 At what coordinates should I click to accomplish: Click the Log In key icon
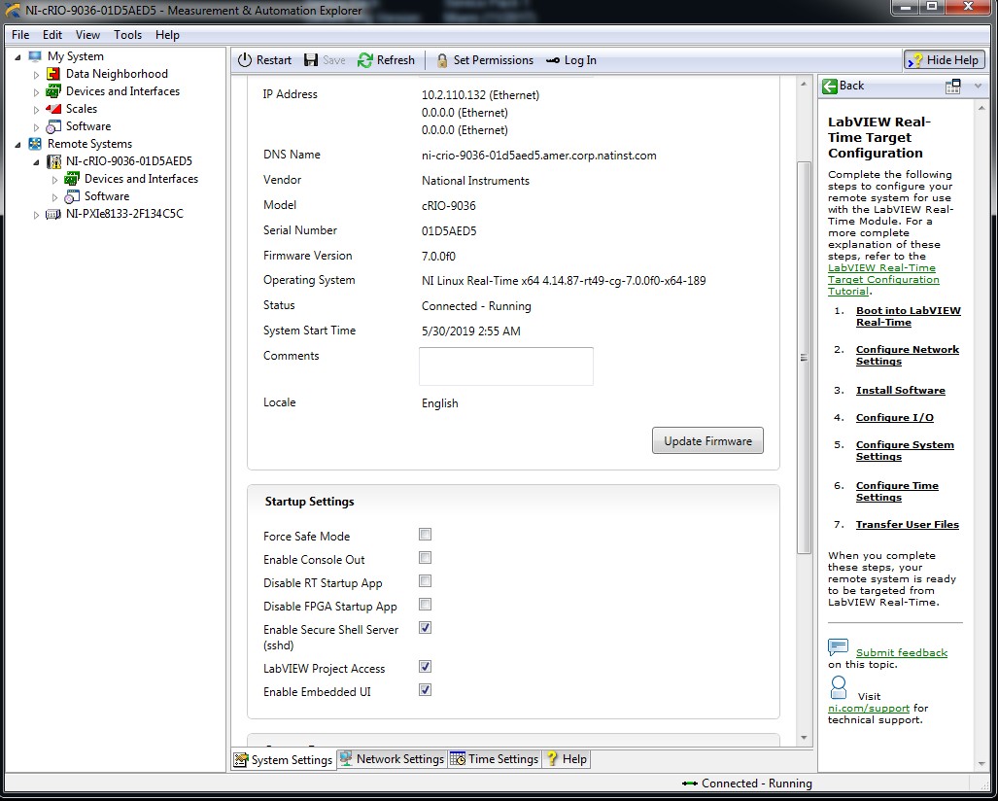click(553, 60)
